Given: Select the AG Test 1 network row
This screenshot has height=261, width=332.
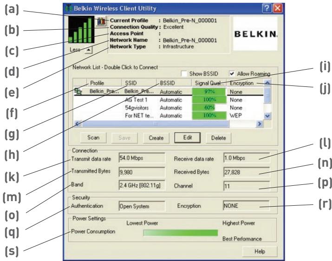Looking at the screenshot, I should click(x=169, y=100).
